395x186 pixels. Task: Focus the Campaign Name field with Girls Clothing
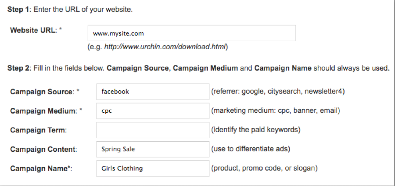(x=152, y=168)
